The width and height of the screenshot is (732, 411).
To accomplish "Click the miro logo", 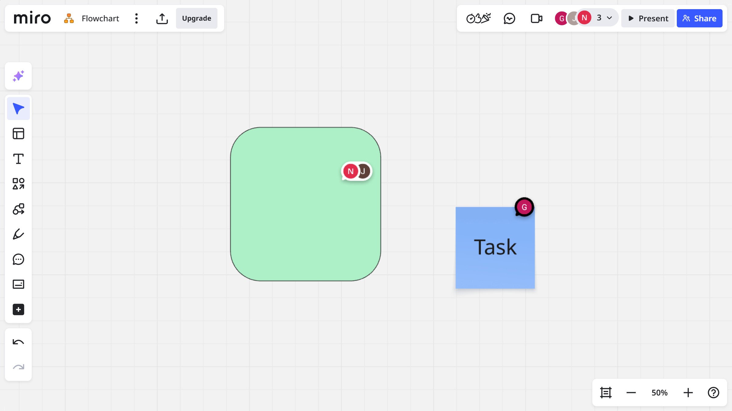I will click(32, 18).
